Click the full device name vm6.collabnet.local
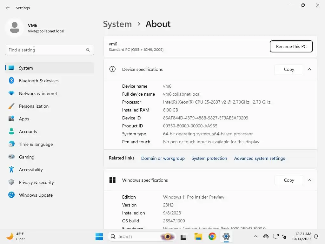The height and width of the screenshot is (244, 325). tap(182, 94)
